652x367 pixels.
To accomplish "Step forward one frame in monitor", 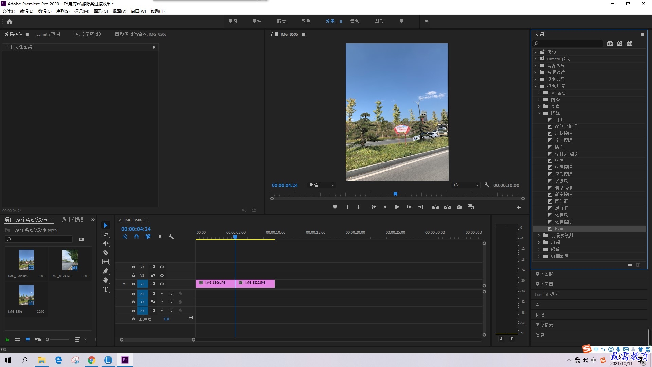I will tap(409, 207).
